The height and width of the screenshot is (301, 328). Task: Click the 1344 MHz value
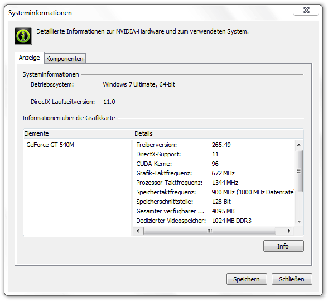pos(225,183)
